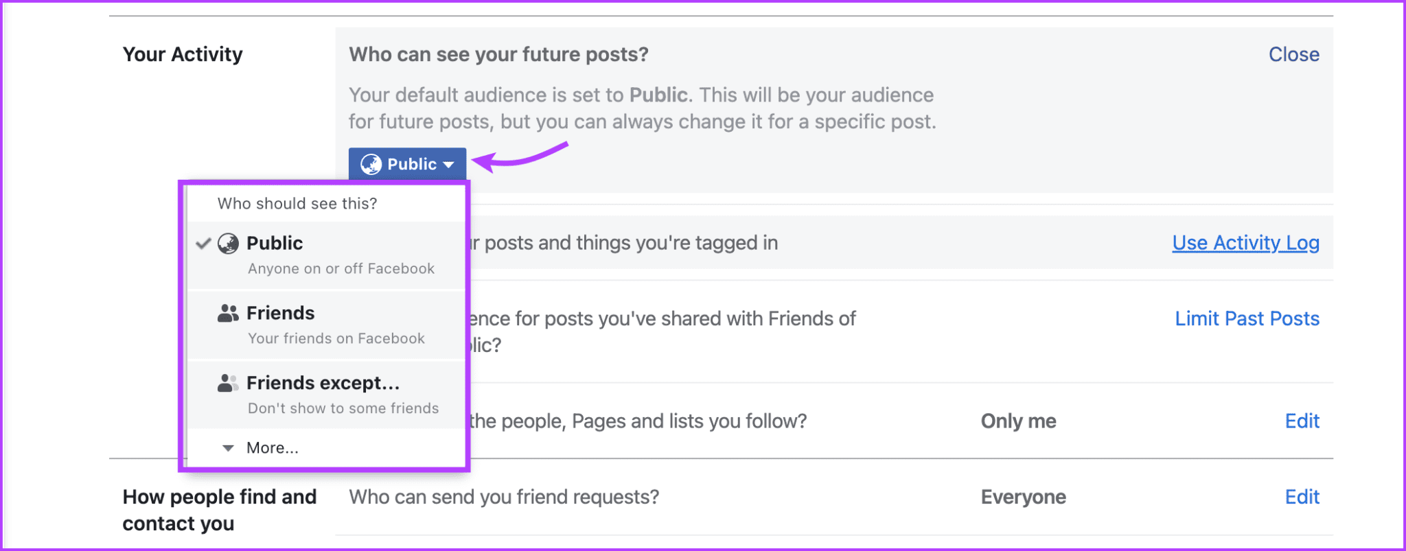
Task: Click the blue globe audience selector button
Action: 407,164
